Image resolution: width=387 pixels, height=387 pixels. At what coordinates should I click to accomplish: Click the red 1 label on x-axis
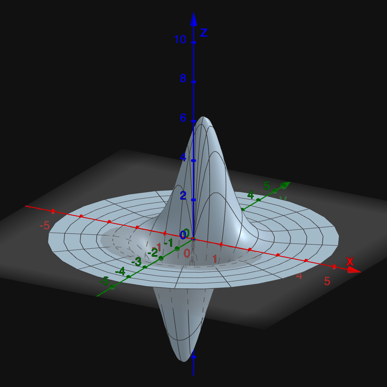[215, 259]
